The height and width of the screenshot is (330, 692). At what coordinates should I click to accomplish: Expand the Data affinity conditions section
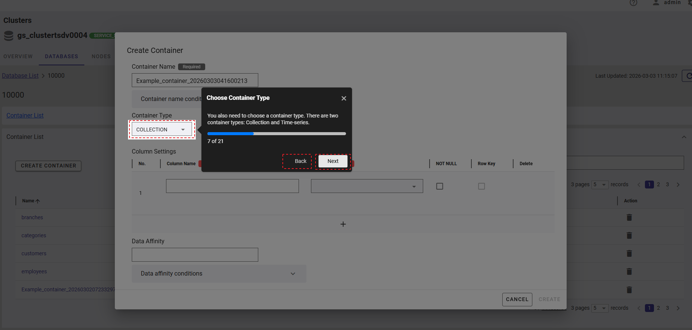(x=219, y=274)
